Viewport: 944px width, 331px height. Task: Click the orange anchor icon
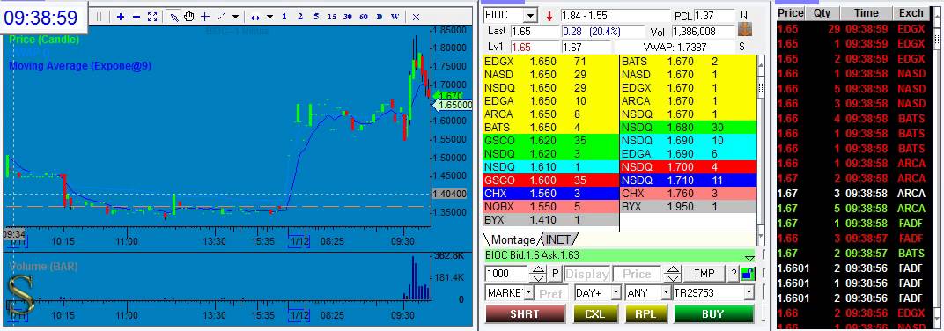(x=745, y=29)
